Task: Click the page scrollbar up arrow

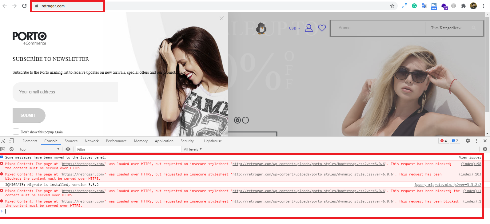Action: tap(487, 14)
